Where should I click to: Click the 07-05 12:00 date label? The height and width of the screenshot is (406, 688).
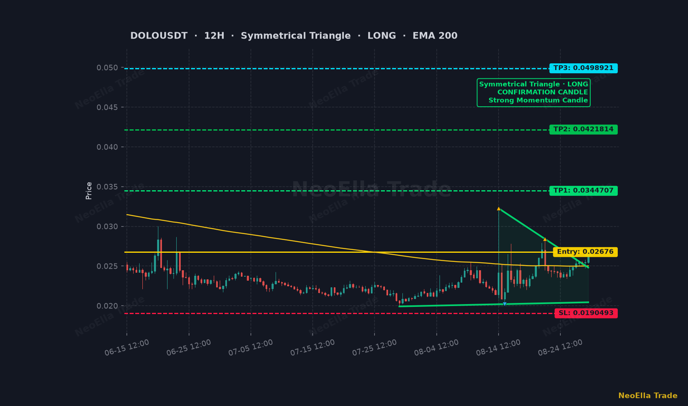(x=250, y=347)
